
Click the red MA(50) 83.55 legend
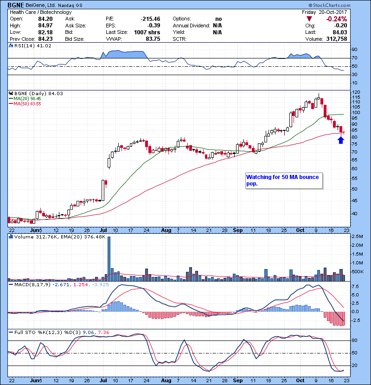click(x=25, y=103)
